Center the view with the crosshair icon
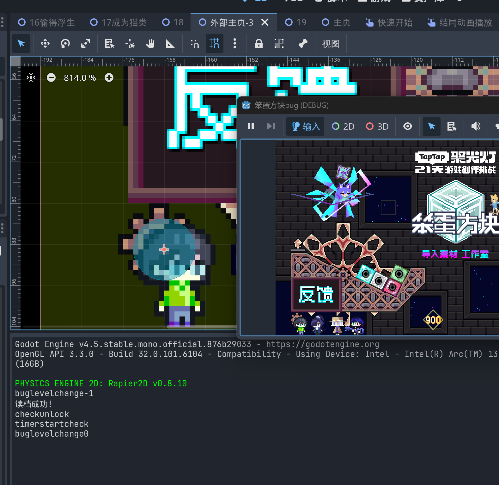The image size is (499, 485). pyautogui.click(x=31, y=77)
